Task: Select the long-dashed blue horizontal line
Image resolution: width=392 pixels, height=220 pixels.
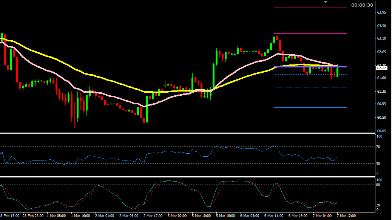Action: click(311, 87)
